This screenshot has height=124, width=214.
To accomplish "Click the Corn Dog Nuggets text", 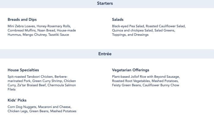I will click(x=22, y=107).
